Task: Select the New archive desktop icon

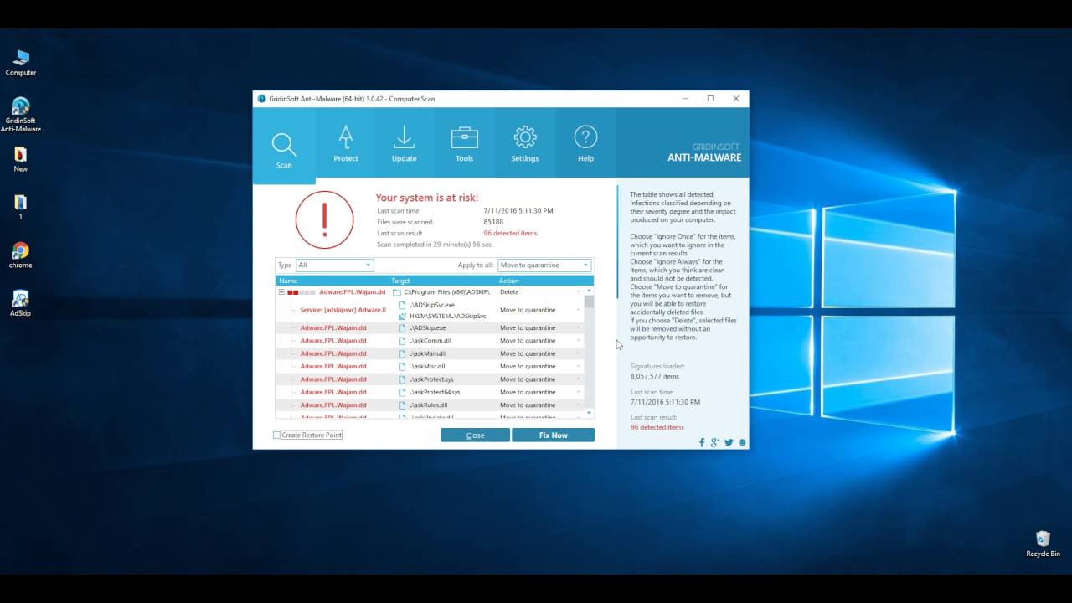Action: coord(21,159)
